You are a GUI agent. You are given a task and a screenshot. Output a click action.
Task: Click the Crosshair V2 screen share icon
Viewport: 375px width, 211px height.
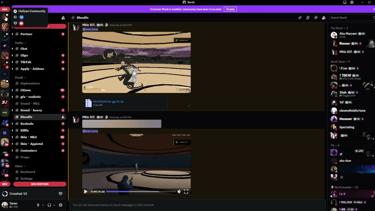tap(61, 194)
